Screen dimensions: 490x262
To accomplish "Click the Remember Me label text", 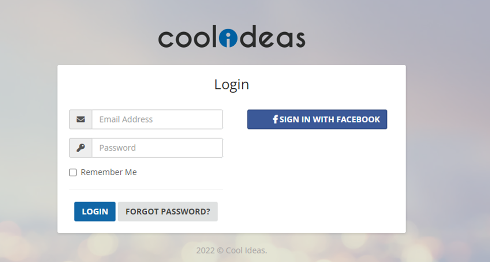I will coord(109,172).
